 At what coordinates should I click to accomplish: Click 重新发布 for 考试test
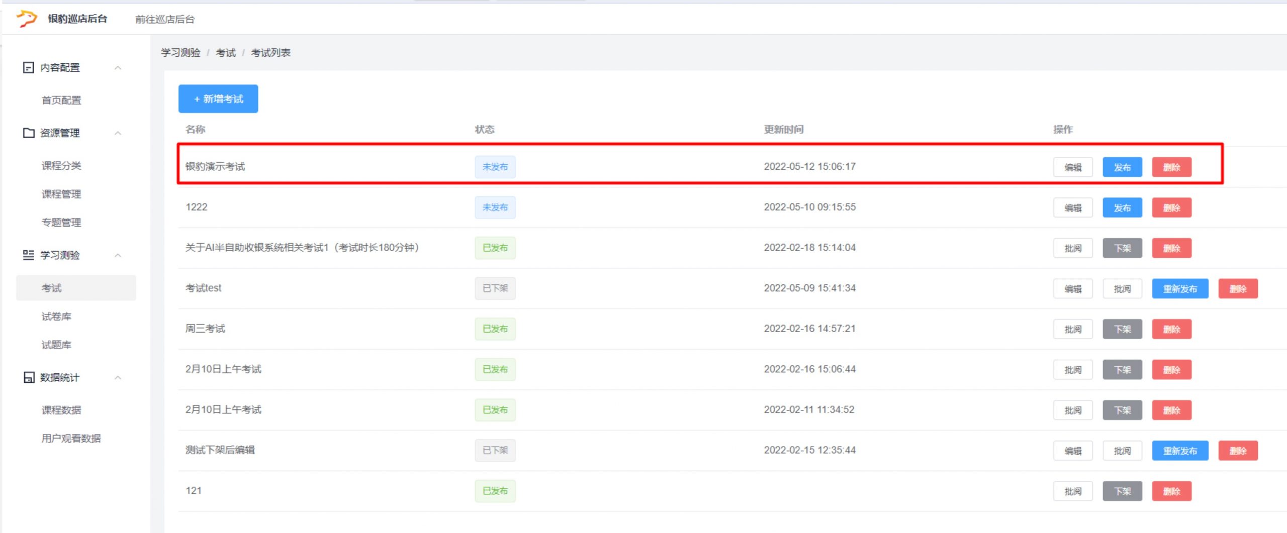click(x=1180, y=289)
